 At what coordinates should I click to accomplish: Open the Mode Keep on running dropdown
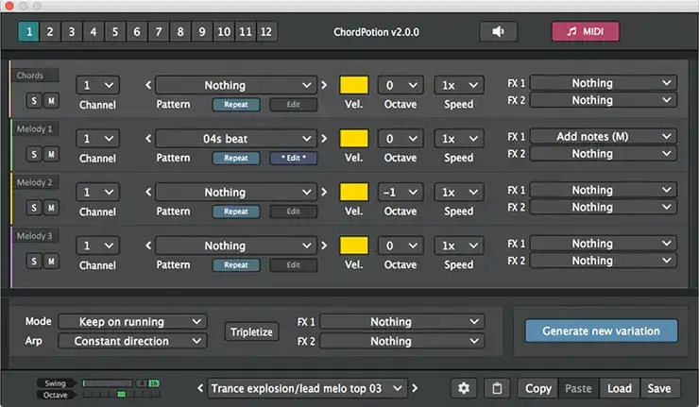(132, 321)
